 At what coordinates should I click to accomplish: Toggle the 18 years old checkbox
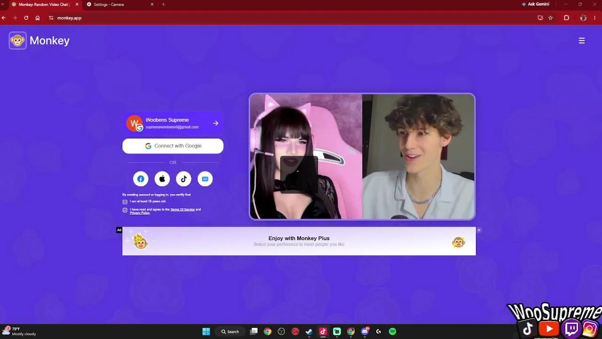click(x=125, y=202)
